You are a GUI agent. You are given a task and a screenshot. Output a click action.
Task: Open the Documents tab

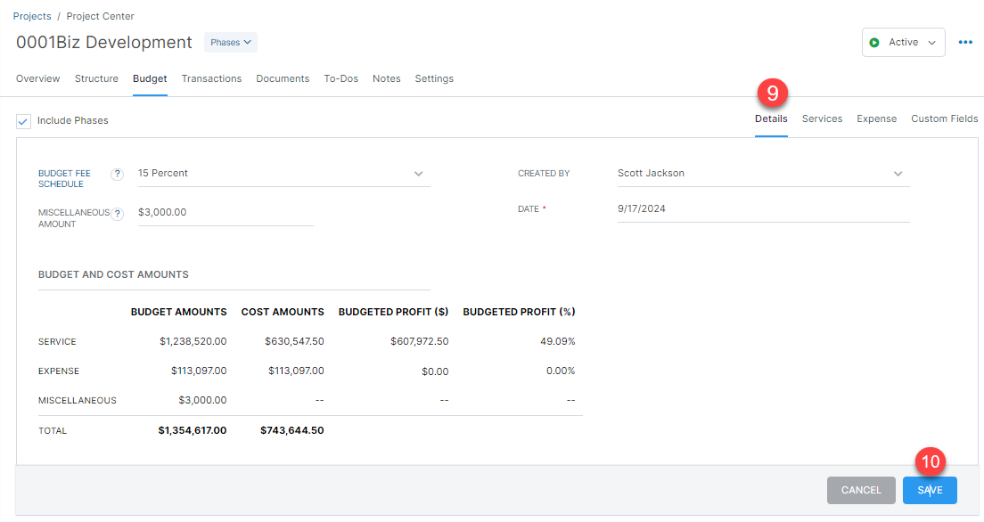point(283,78)
